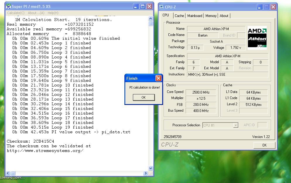
Task: Expand the Processor Selection dropdown
Action: point(235,125)
